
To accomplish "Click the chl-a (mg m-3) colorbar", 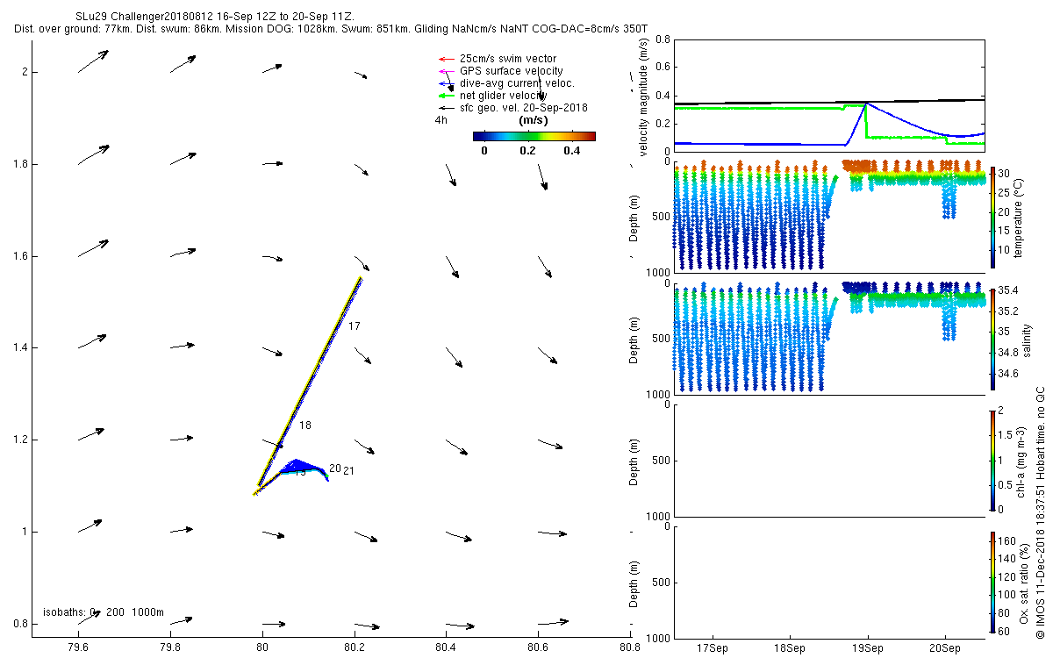I will point(992,460).
